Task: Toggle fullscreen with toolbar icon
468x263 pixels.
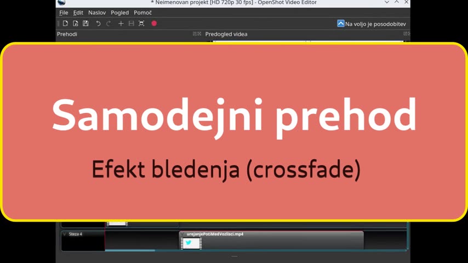Action: click(x=141, y=24)
